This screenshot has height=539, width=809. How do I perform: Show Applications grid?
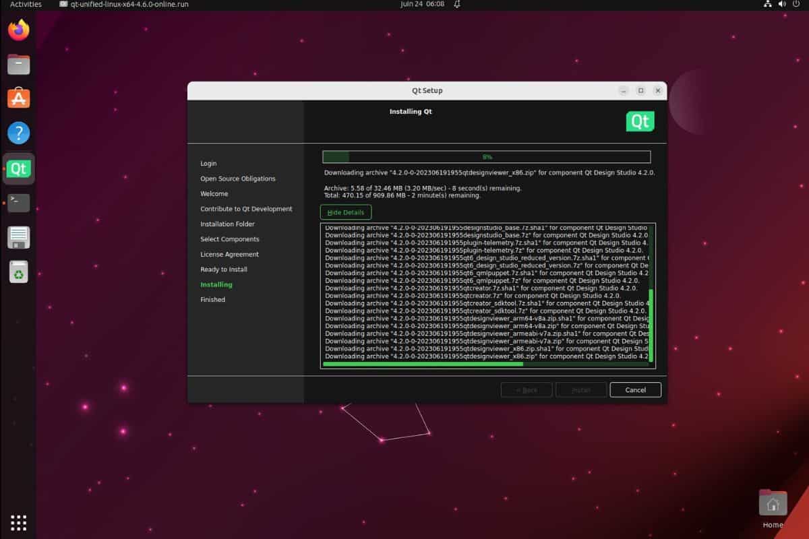[x=19, y=522]
